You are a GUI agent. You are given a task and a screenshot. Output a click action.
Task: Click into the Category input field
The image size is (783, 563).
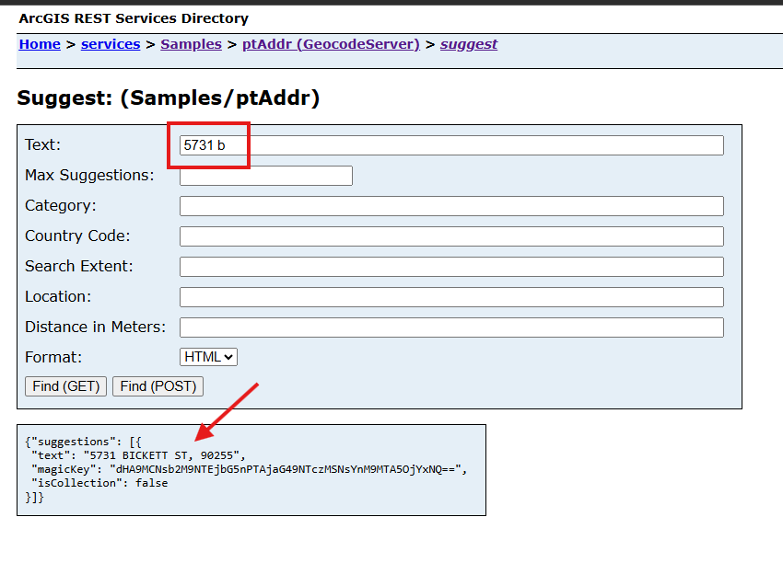coord(451,206)
